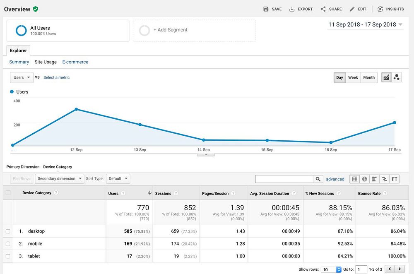Tick the mobile row checkbox
This screenshot has height=274, width=414.
8,244
